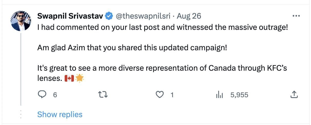The image size is (311, 125).
Task: Click the vertical thread connector line
Action: (x=21, y=69)
